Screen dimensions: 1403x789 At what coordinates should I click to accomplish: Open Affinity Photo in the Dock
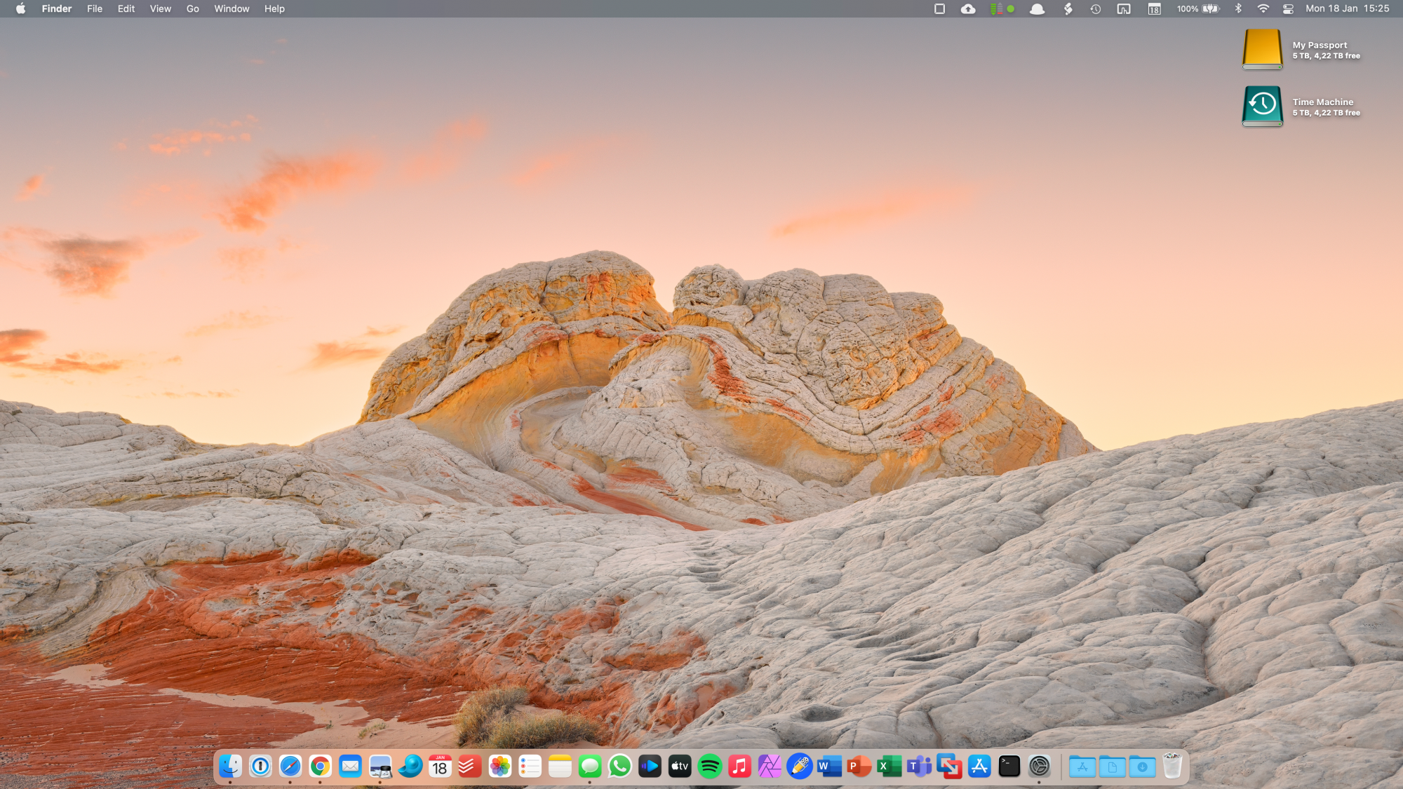click(x=770, y=767)
